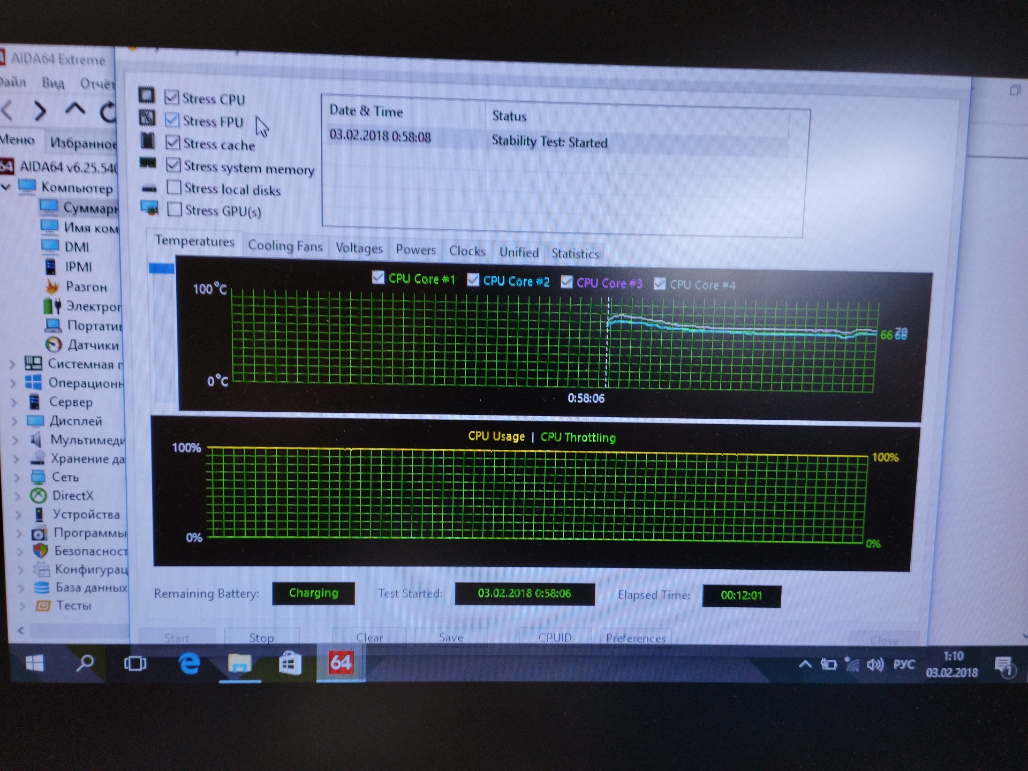Click the Save button
This screenshot has width=1028, height=771.
click(x=451, y=637)
